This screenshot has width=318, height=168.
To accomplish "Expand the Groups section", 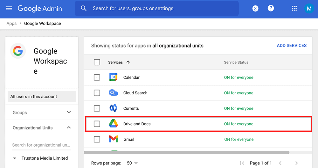I will pyautogui.click(x=69, y=113).
